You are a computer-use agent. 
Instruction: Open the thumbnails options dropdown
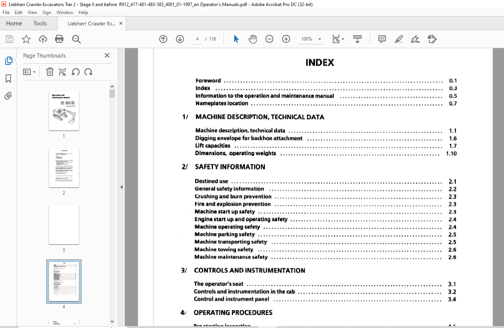point(29,72)
